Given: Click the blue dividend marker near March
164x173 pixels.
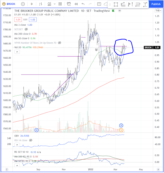Looking at the screenshot, I should point(121,125).
